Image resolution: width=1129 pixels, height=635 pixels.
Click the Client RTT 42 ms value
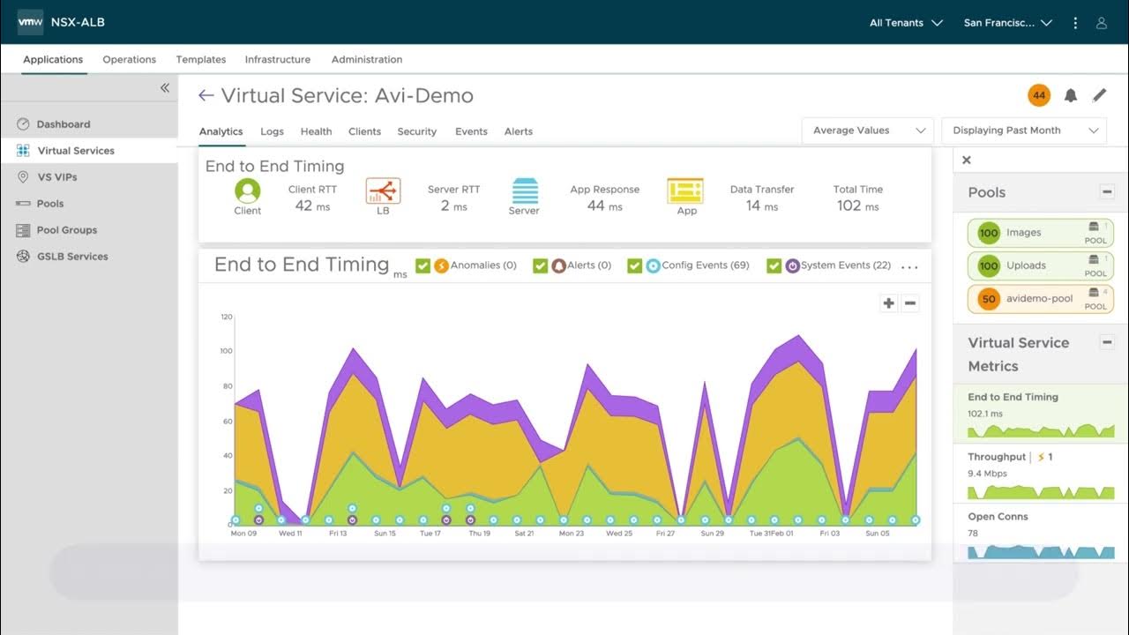[x=312, y=205]
